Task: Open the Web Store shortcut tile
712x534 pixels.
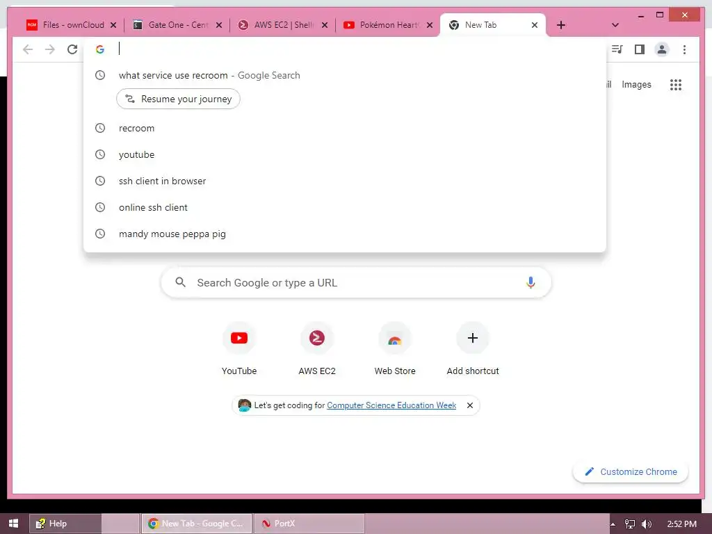Action: pos(395,349)
